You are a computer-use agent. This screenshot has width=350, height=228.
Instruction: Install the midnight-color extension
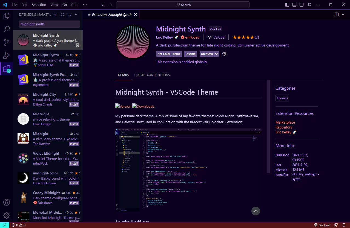click(x=74, y=183)
